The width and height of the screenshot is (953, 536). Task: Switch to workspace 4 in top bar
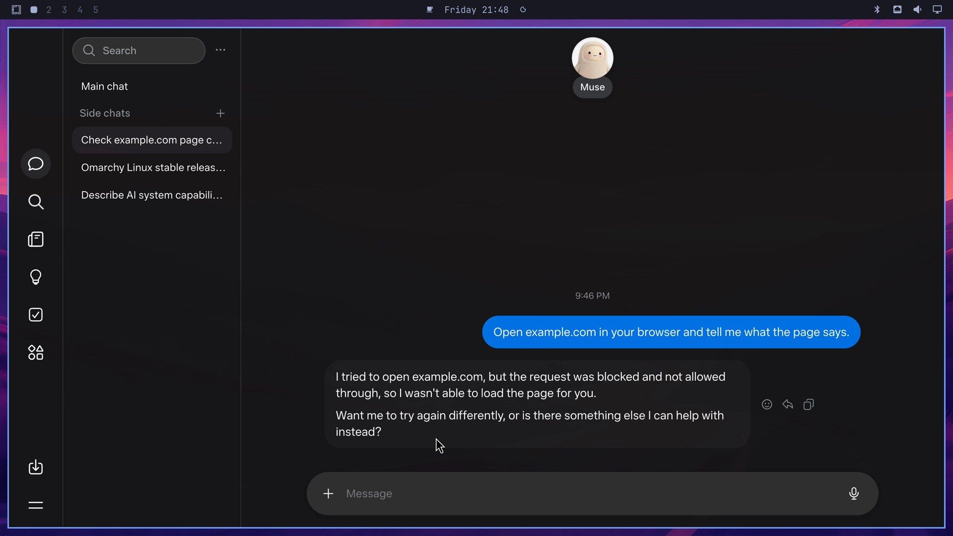coord(80,9)
